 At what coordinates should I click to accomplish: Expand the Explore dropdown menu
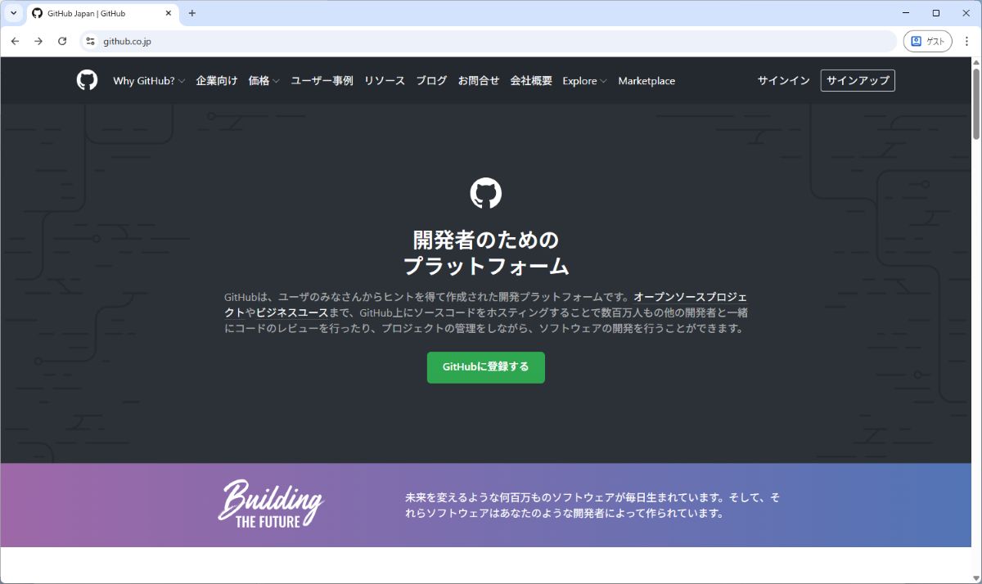(x=584, y=81)
